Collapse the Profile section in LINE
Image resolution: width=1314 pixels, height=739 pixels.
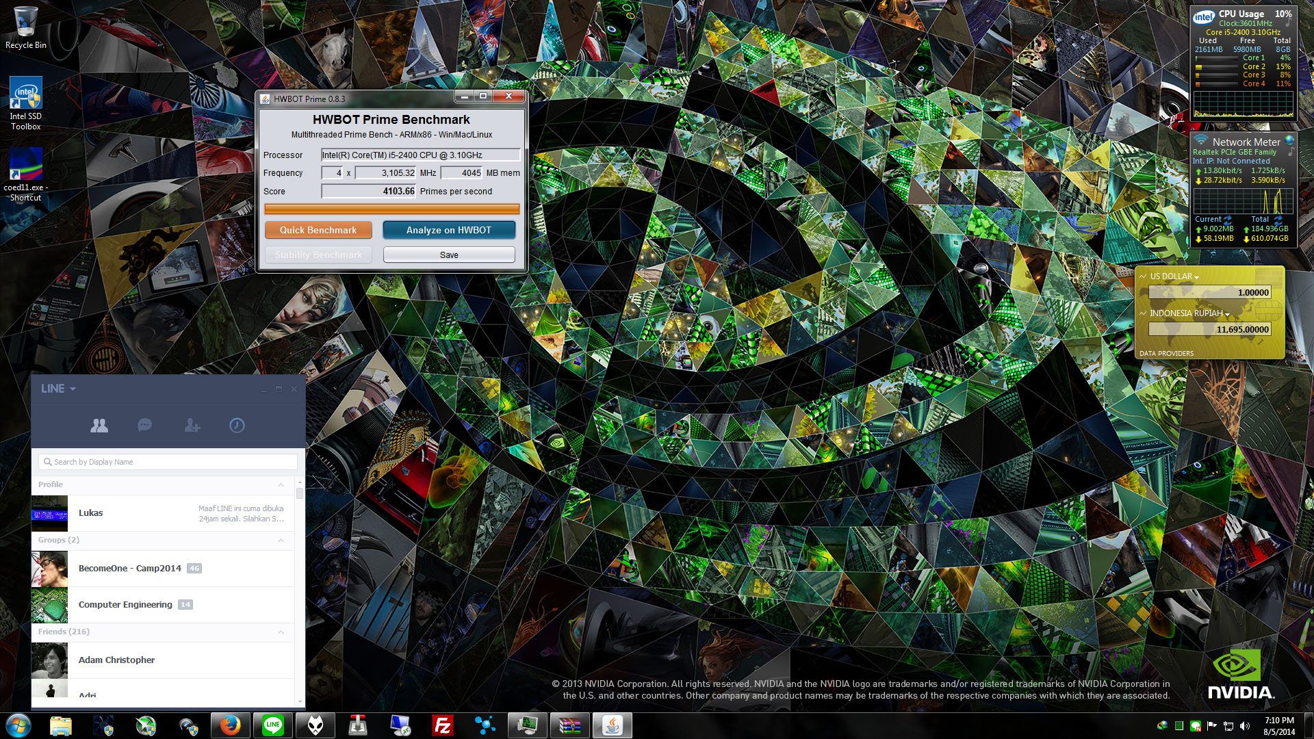pos(281,484)
